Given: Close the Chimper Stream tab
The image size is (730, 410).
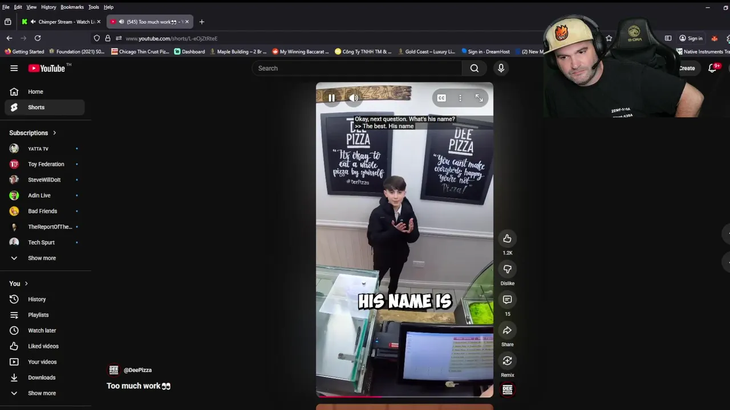Looking at the screenshot, I should (99, 22).
